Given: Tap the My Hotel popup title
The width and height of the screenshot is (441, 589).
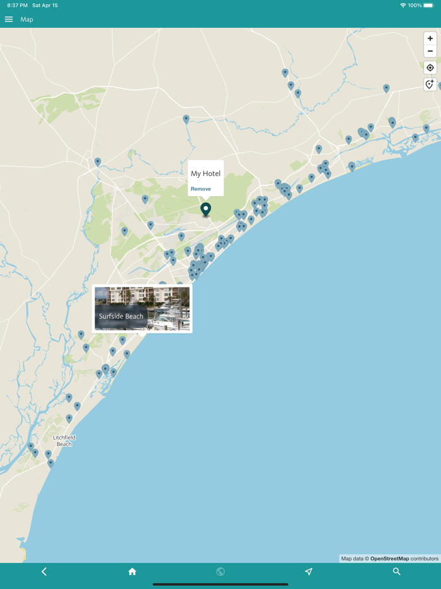Looking at the screenshot, I should point(205,173).
